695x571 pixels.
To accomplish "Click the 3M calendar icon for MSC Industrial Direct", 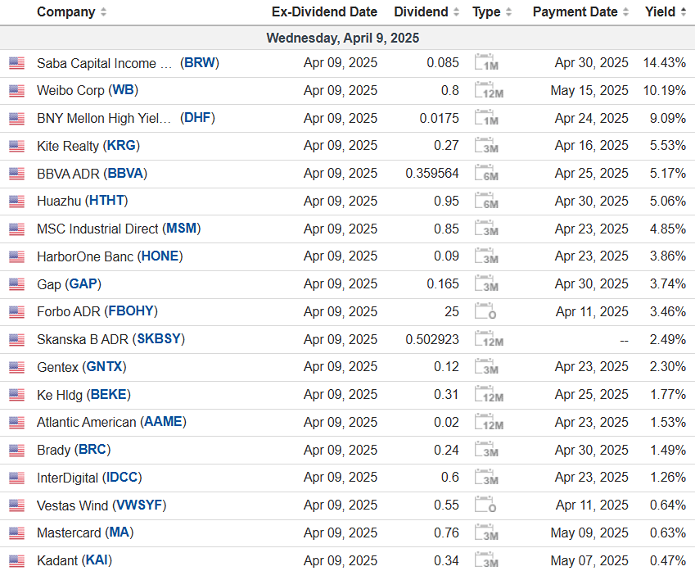I will [486, 229].
